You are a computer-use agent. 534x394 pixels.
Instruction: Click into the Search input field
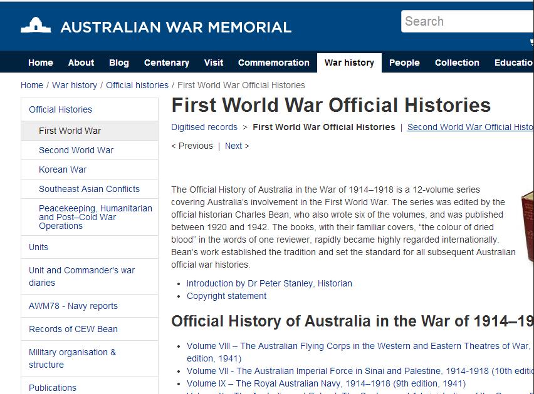468,21
